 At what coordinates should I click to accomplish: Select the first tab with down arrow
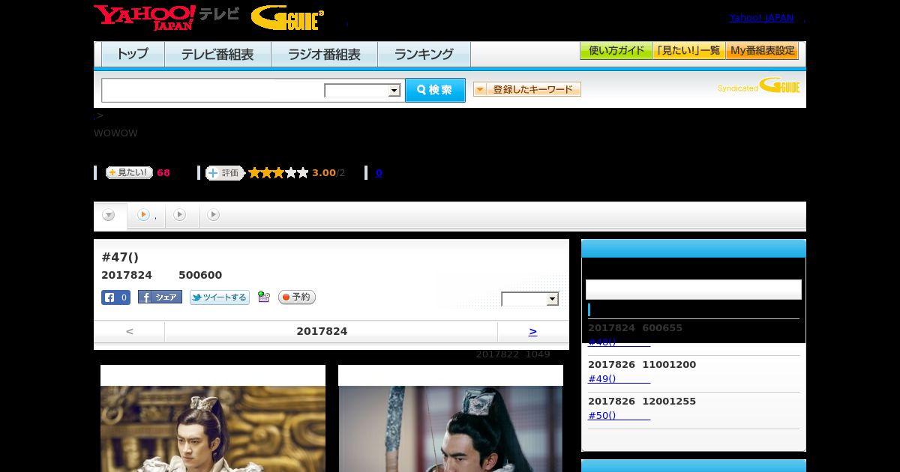[109, 215]
